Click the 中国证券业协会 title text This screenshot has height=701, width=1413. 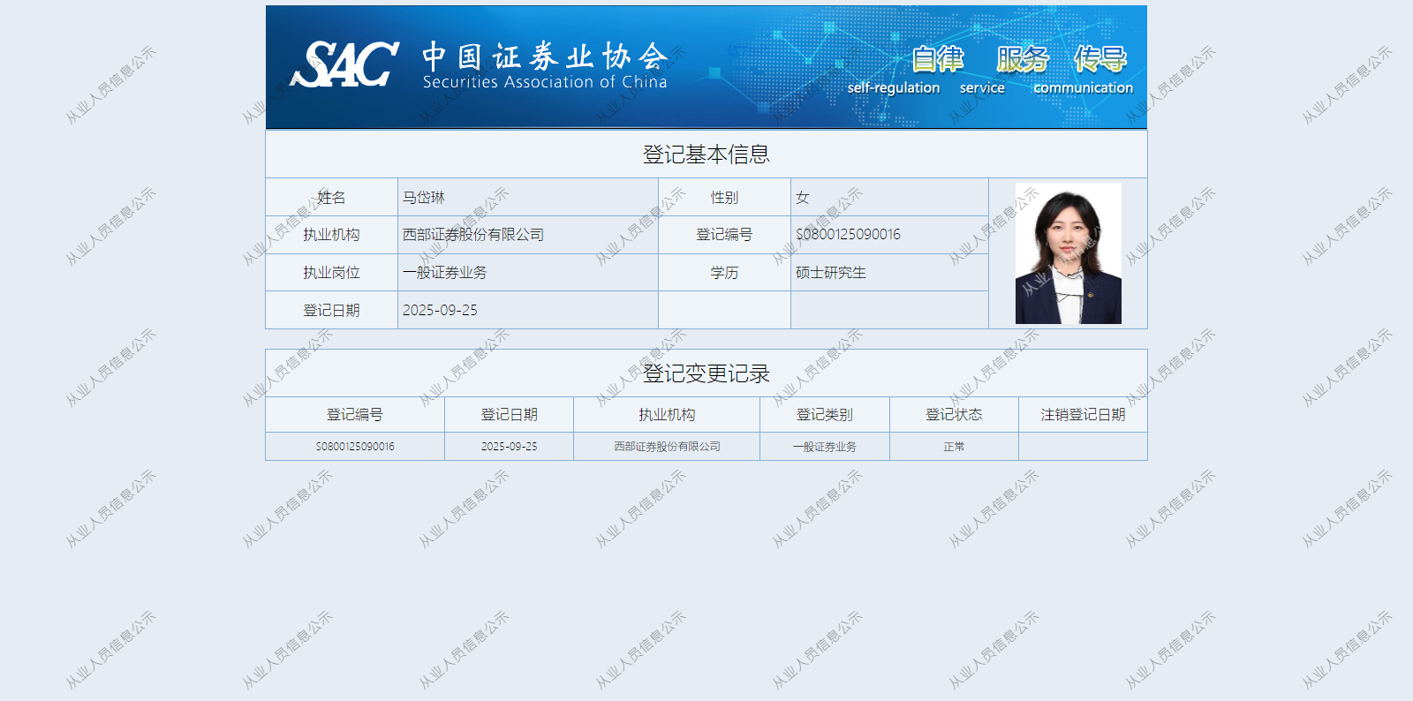(544, 57)
